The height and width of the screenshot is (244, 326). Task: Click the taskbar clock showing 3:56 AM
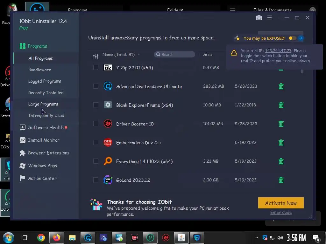coord(296,238)
